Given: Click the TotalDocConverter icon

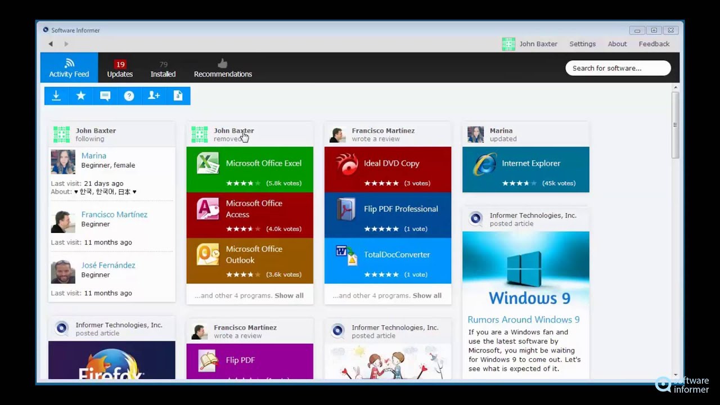Looking at the screenshot, I should [346, 255].
